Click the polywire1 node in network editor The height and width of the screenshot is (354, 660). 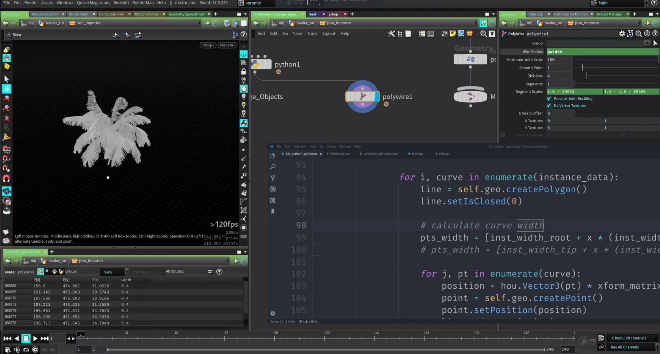[x=362, y=96]
